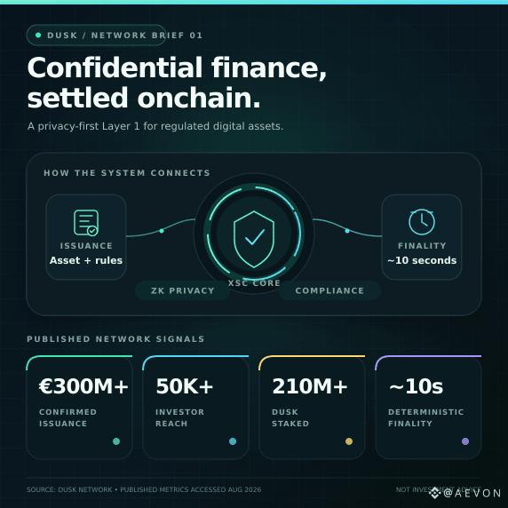The height and width of the screenshot is (508, 508).
Task: Click the shield checkmark icon in center
Action: point(254,240)
